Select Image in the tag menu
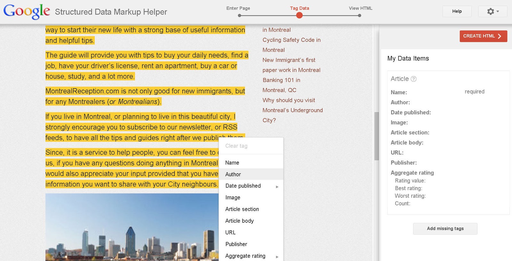 pyautogui.click(x=251, y=198)
